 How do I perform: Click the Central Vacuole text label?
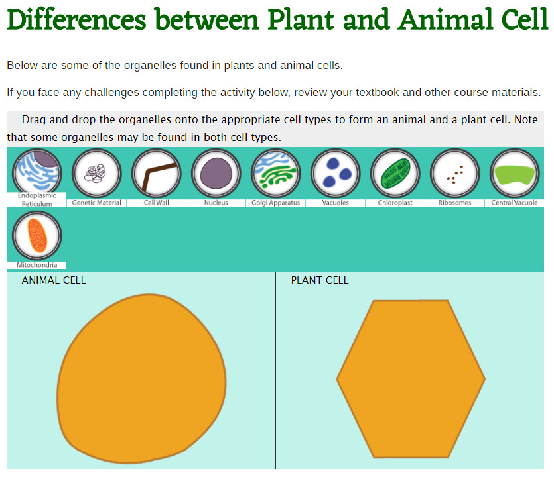pyautogui.click(x=515, y=203)
